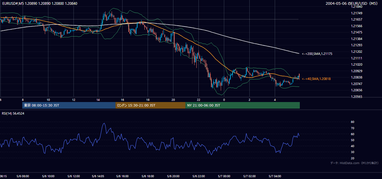Click the 5/6 14:05 date label

point(98,176)
